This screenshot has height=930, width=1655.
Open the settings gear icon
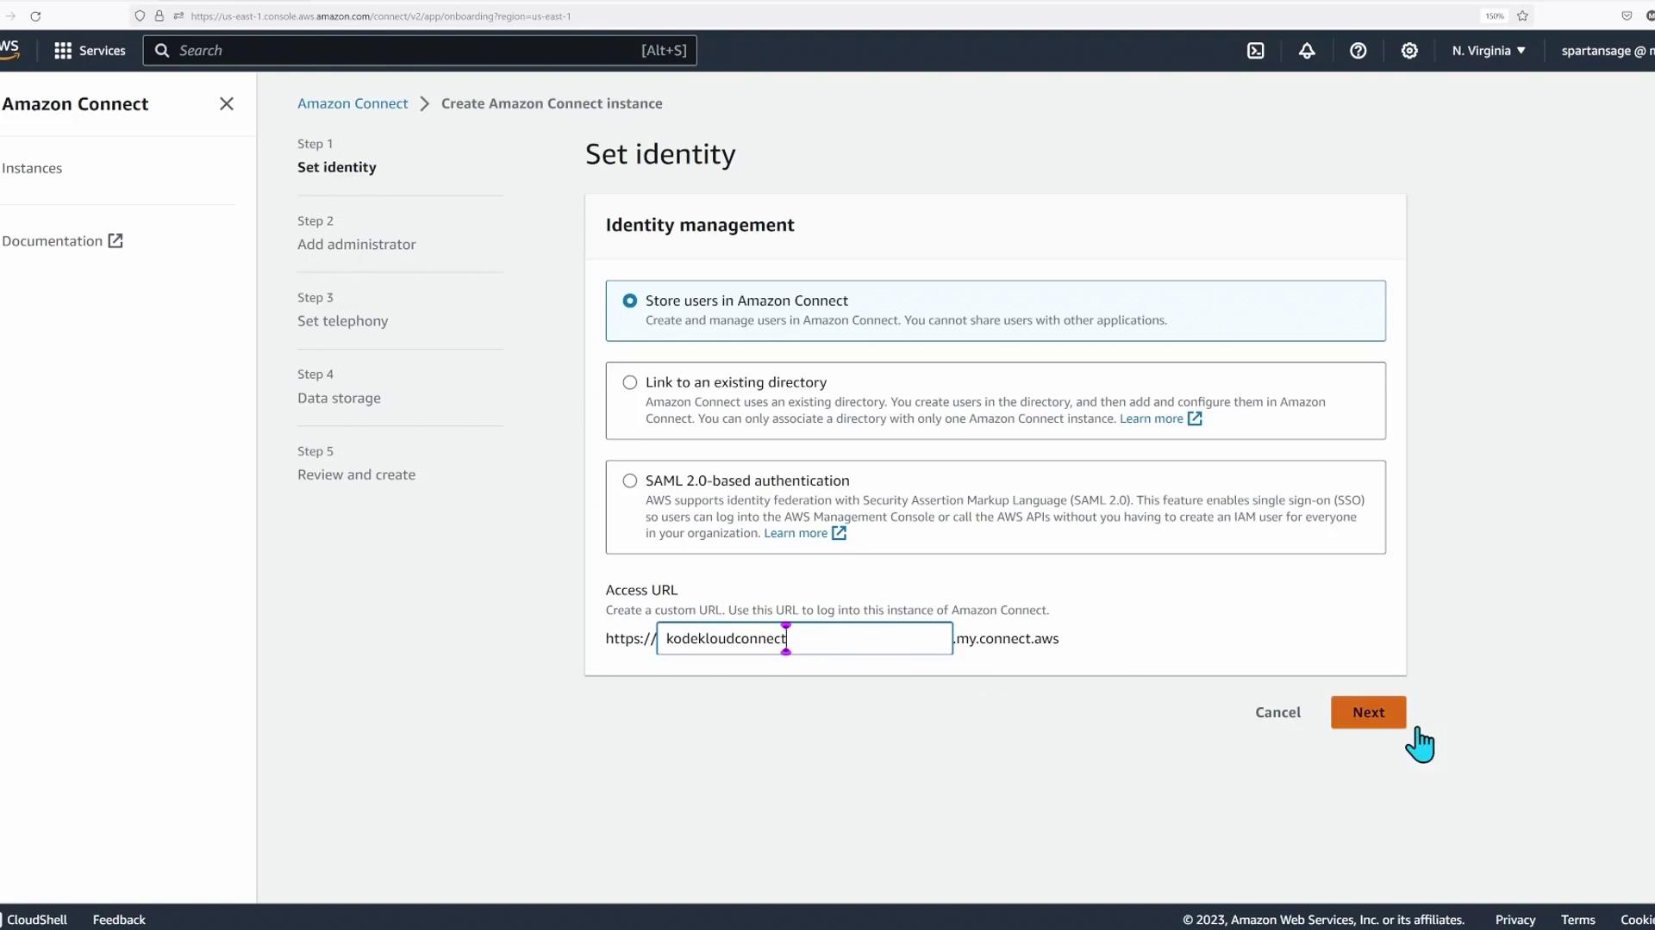tap(1409, 51)
